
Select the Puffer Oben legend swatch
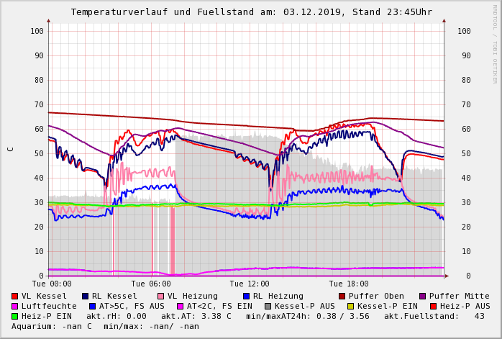[x=342, y=296]
